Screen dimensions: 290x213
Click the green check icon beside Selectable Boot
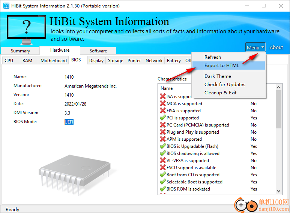click(162, 182)
